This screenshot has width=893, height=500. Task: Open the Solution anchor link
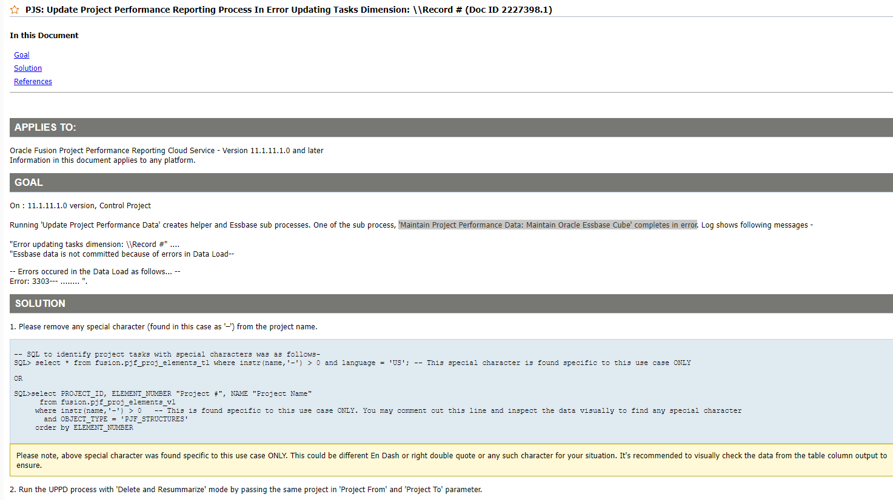tap(28, 68)
